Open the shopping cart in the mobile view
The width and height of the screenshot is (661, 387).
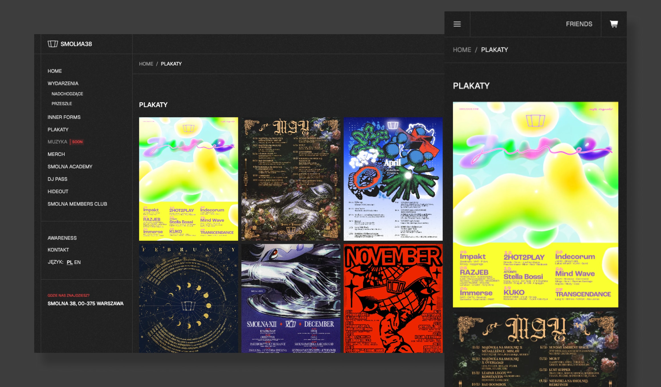[x=614, y=24]
